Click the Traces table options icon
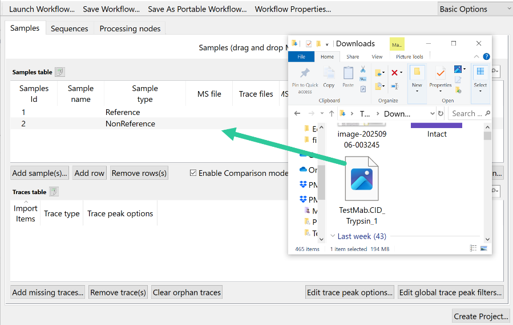 [54, 192]
